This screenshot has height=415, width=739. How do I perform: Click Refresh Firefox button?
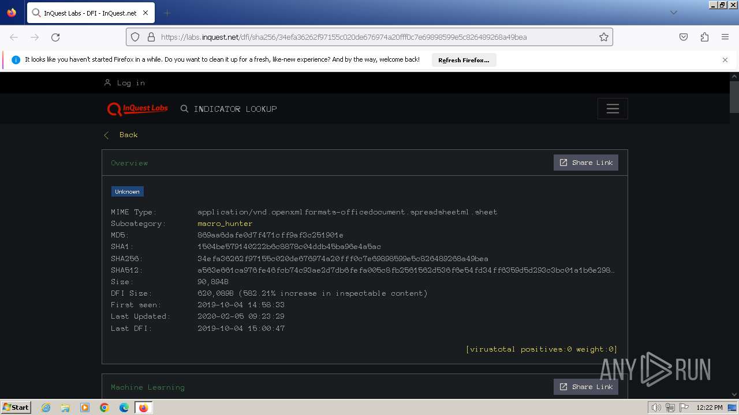pyautogui.click(x=464, y=60)
